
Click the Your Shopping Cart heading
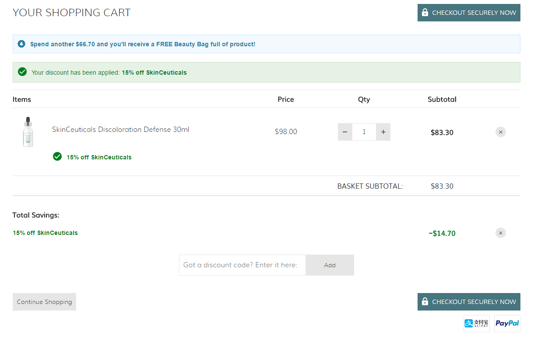72,13
